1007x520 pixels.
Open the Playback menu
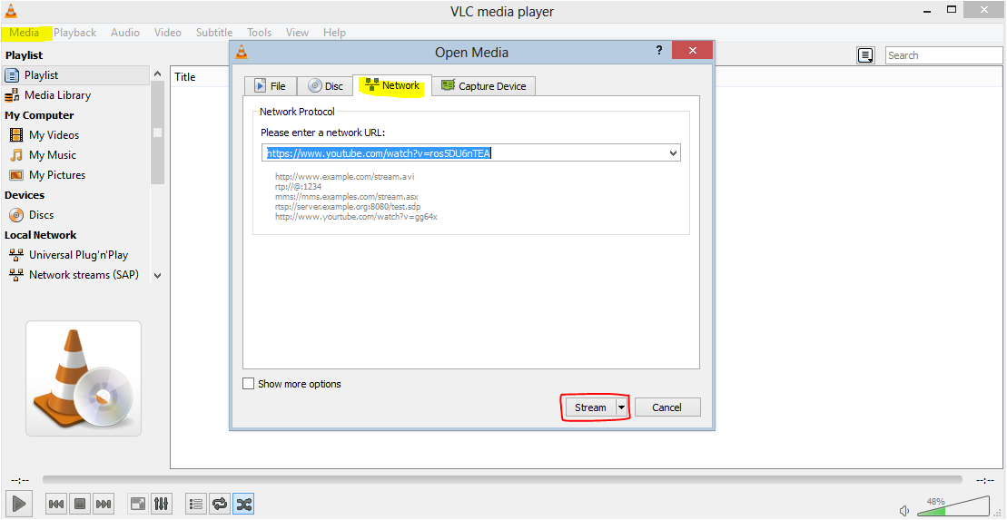click(x=74, y=32)
